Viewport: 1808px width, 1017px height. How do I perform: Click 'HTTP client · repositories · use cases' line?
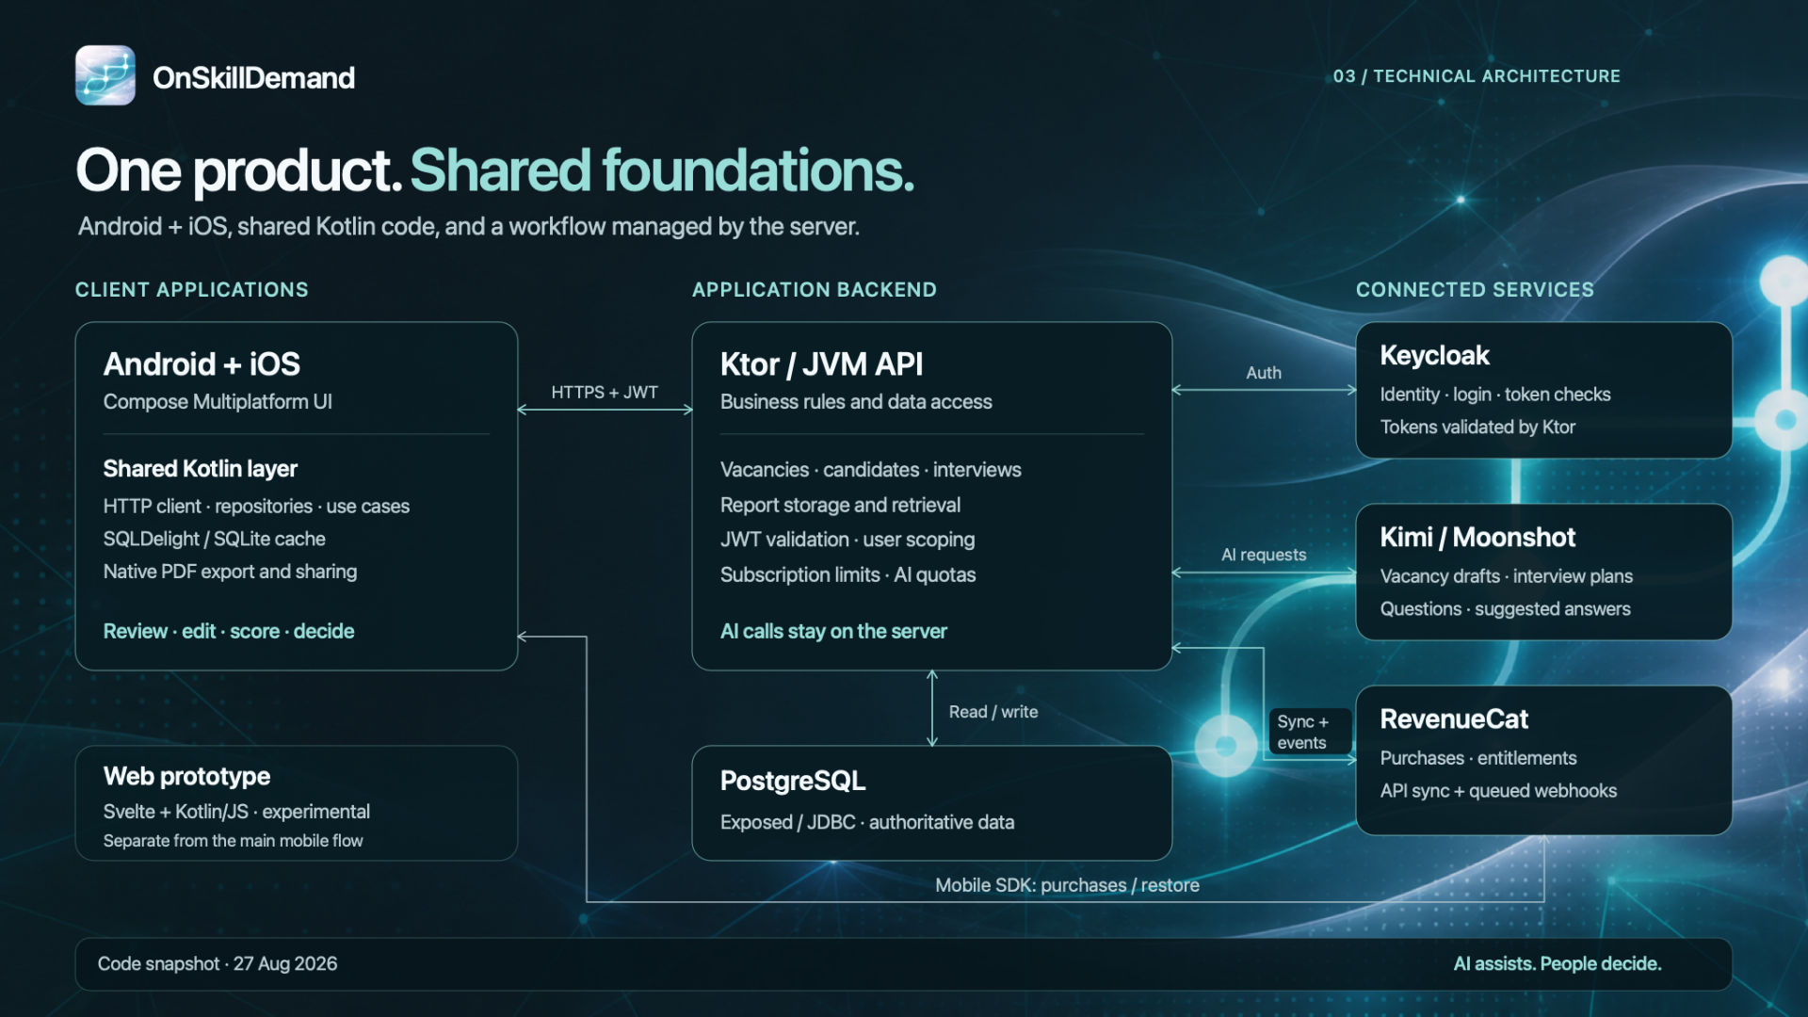(x=256, y=507)
